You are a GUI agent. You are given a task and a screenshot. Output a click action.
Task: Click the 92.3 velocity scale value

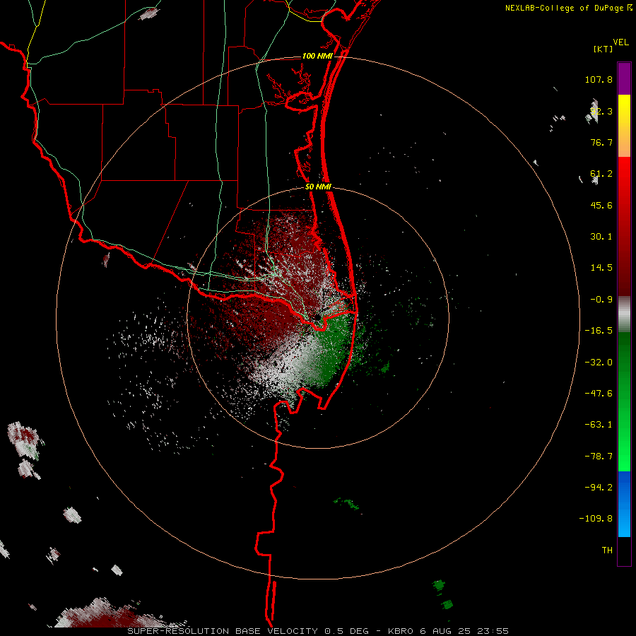click(601, 111)
